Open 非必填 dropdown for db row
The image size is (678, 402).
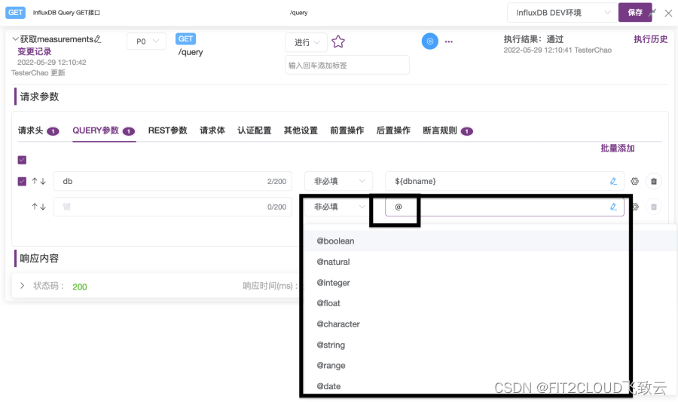338,181
